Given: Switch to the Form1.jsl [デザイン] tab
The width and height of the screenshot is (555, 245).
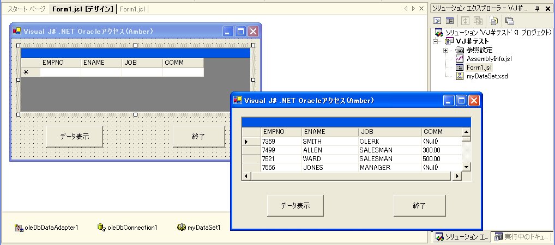Looking at the screenshot, I should [x=83, y=9].
